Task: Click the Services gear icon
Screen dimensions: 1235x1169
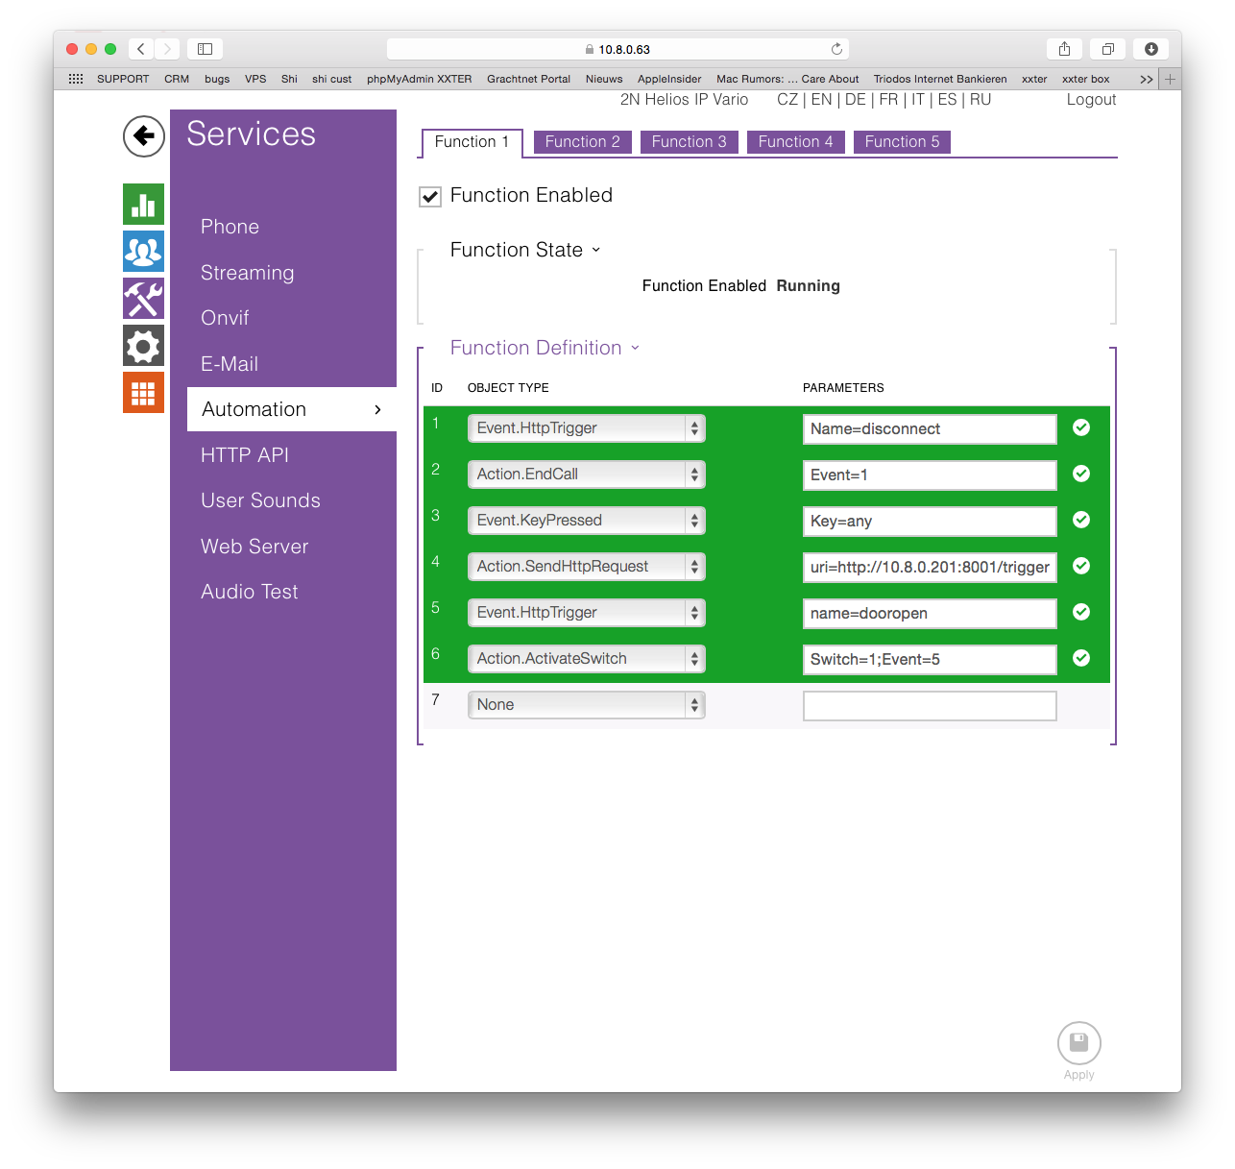Action: [143, 346]
